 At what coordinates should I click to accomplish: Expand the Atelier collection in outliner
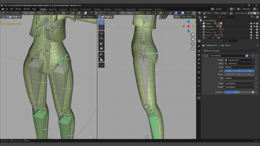(201, 23)
